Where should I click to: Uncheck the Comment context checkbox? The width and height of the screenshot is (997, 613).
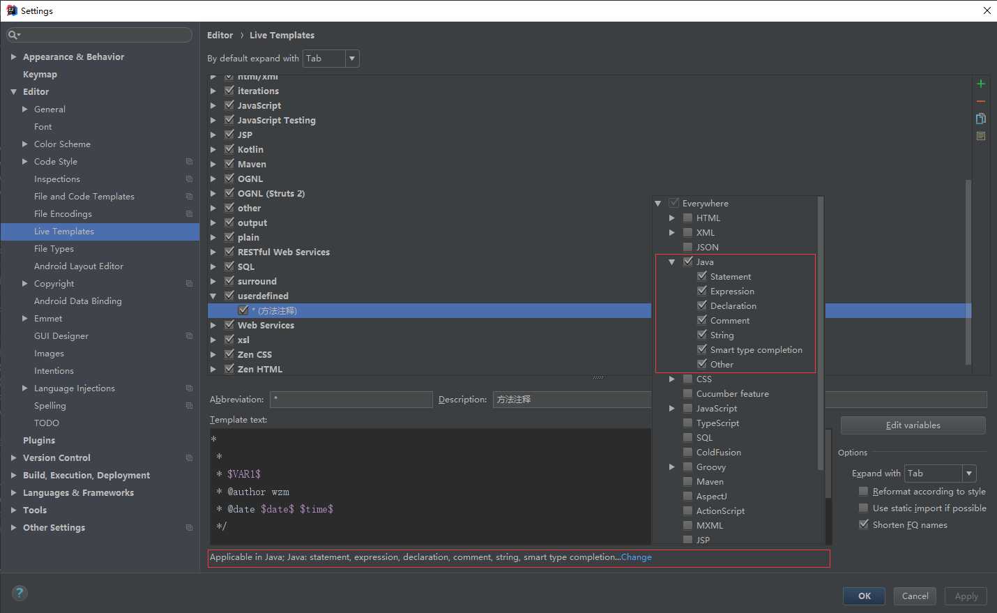(x=702, y=320)
